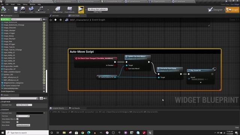
Task: Select the Play Sound 2D node
Action: [x=201, y=76]
